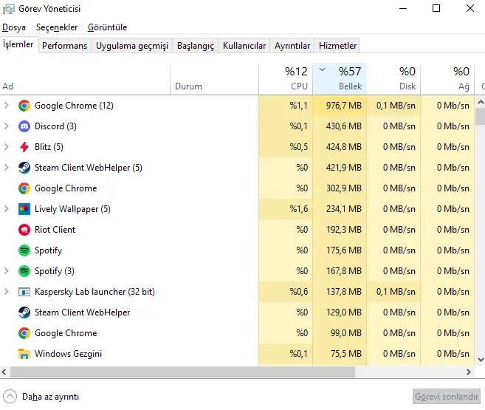Switch to the Hizmetler tab

click(337, 46)
